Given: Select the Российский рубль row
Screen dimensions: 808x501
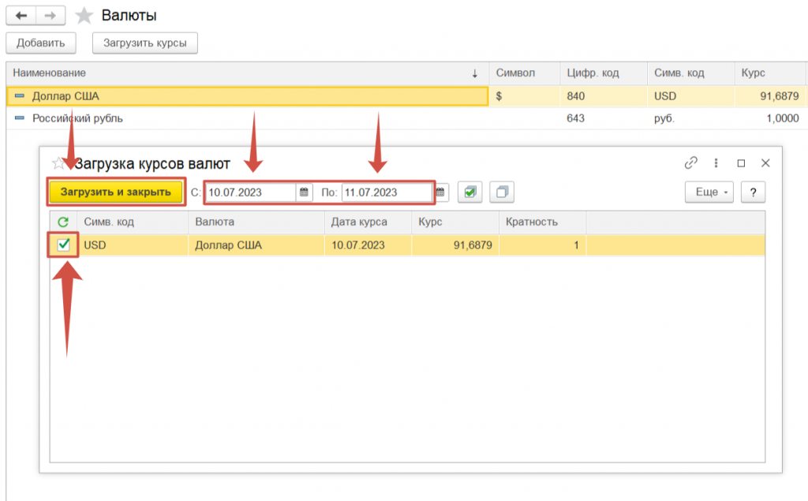Looking at the screenshot, I should 237,118.
